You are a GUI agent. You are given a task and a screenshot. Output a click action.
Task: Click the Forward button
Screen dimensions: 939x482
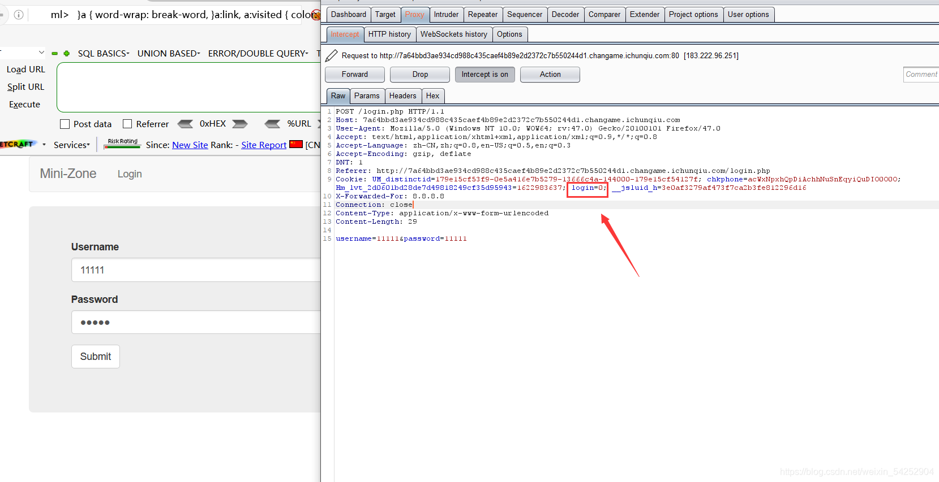tap(355, 75)
